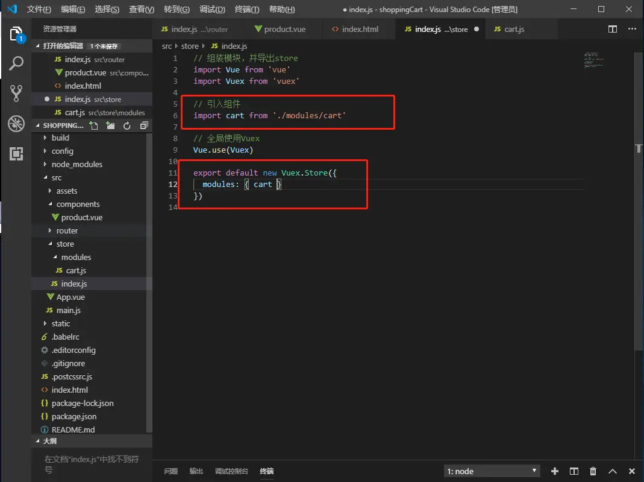644x482 pixels.
Task: Switch to the index.html editor tab
Action: coord(359,29)
